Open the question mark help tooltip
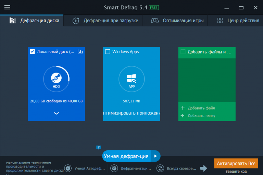The image size is (263, 175). [99, 148]
